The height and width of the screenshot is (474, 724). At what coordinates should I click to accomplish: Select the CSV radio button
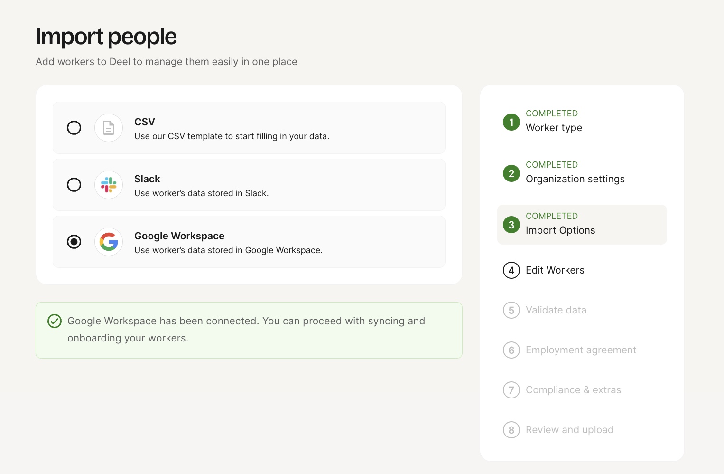[x=74, y=128]
